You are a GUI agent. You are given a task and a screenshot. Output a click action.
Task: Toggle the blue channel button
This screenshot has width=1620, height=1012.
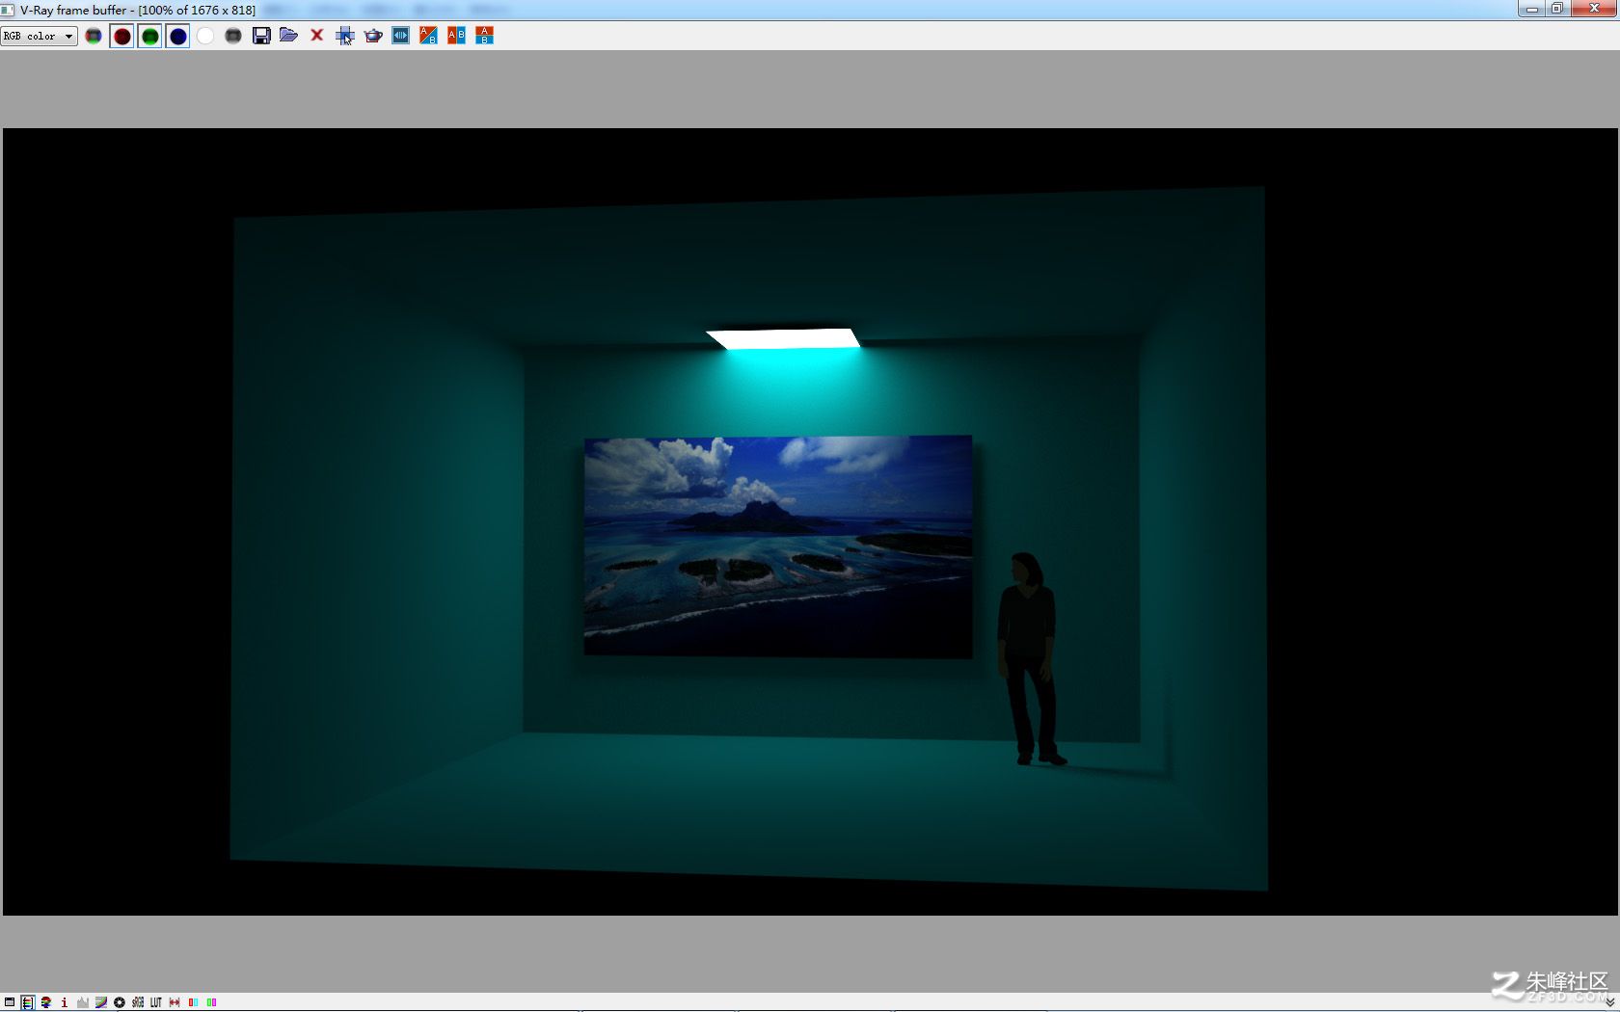[178, 37]
